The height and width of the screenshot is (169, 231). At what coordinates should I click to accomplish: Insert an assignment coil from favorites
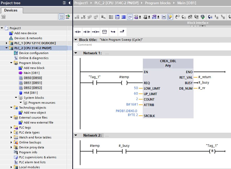point(96,32)
